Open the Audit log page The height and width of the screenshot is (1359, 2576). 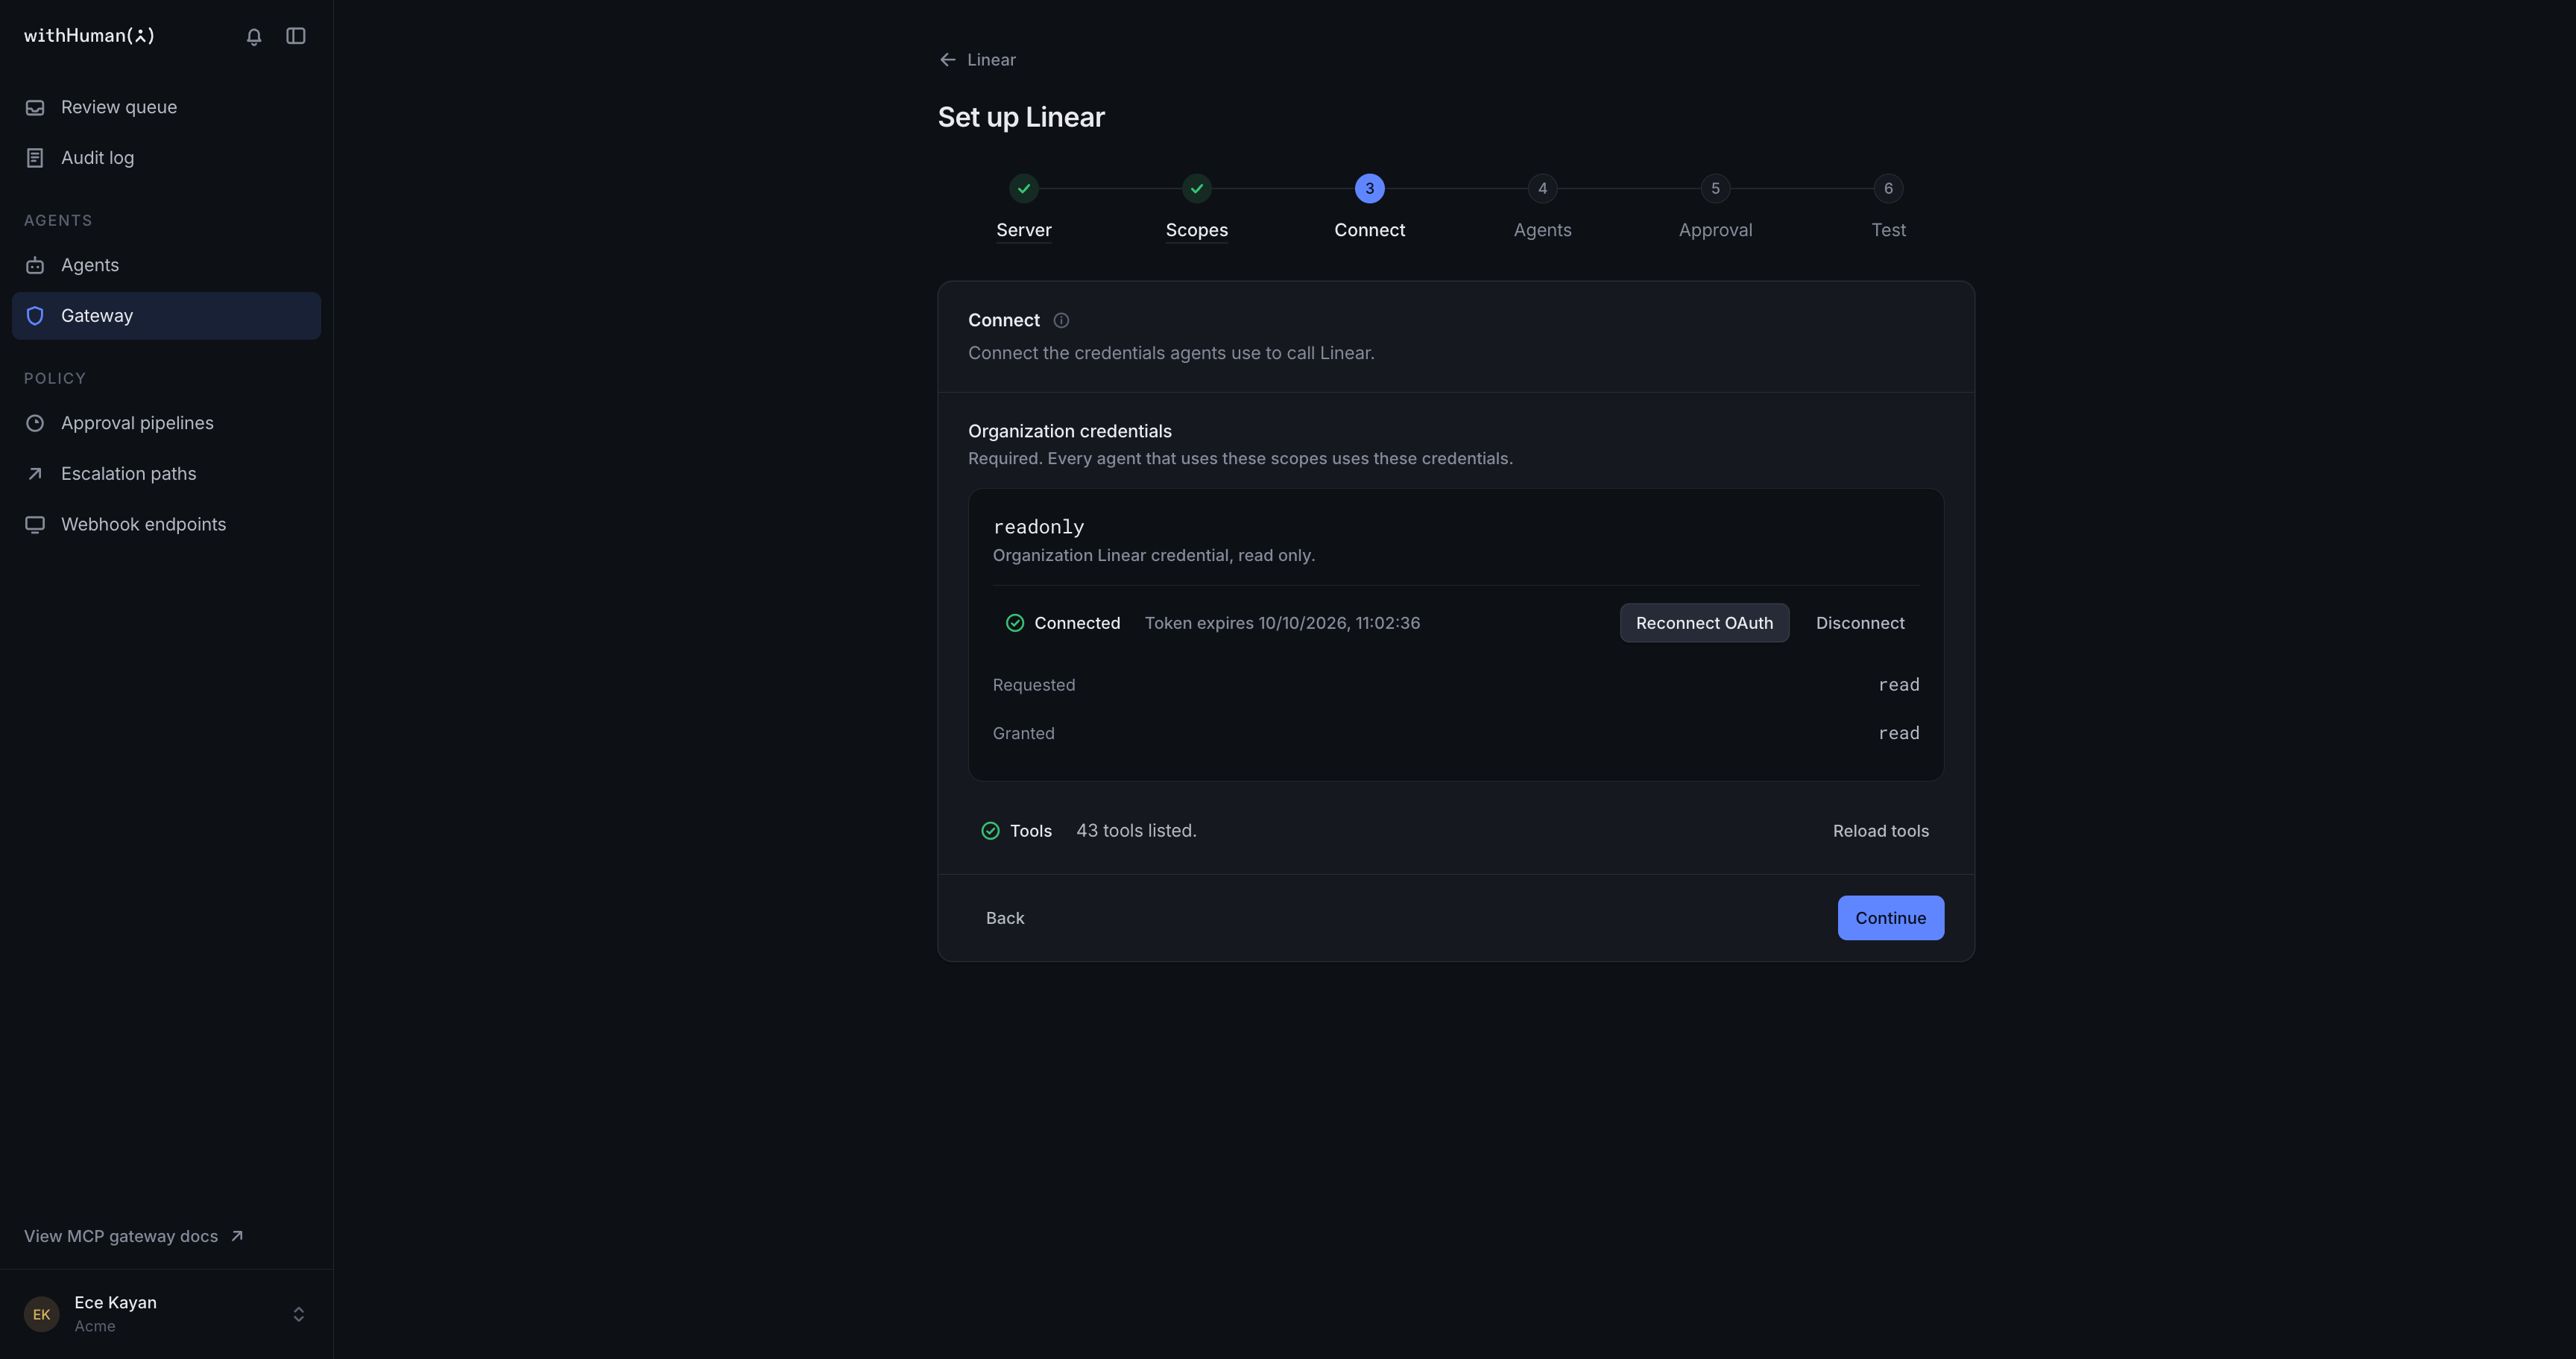click(x=166, y=158)
